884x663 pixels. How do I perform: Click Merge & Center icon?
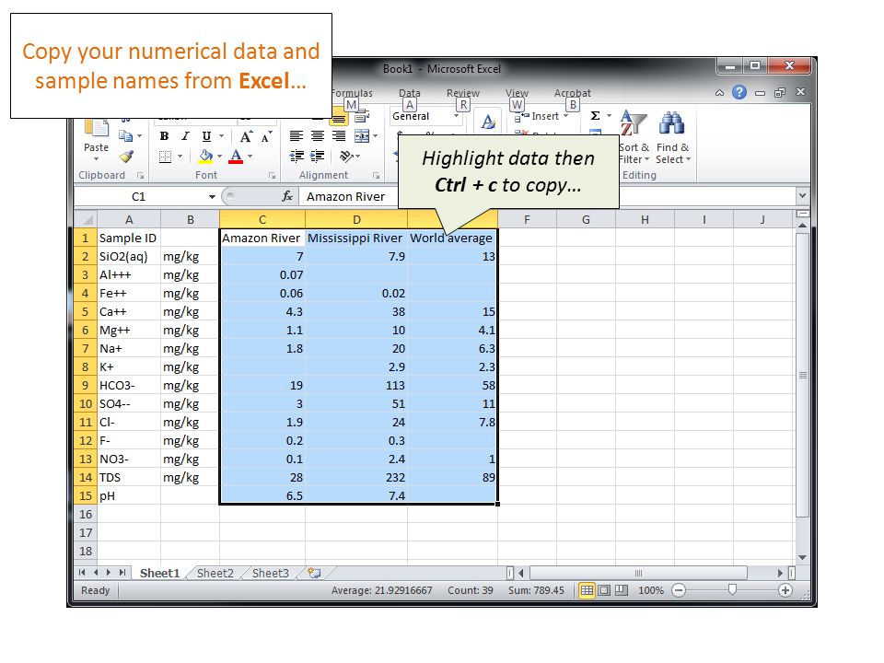pos(361,136)
